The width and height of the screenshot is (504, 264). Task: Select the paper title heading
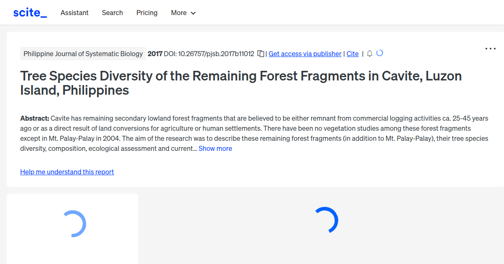(241, 83)
